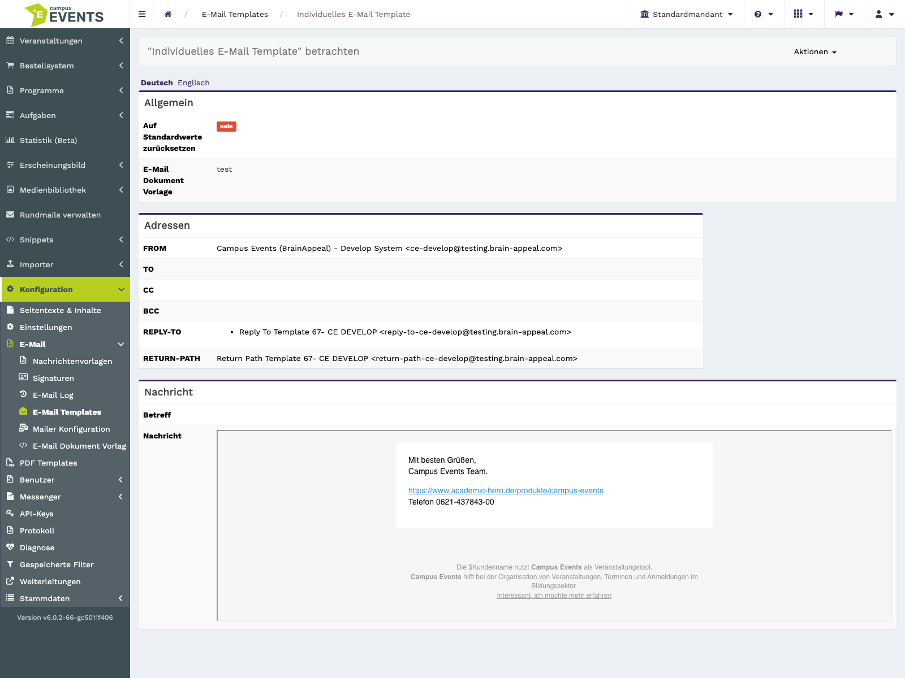Image resolution: width=905 pixels, height=678 pixels.
Task: Expand the Programme chevron
Action: [x=121, y=90]
